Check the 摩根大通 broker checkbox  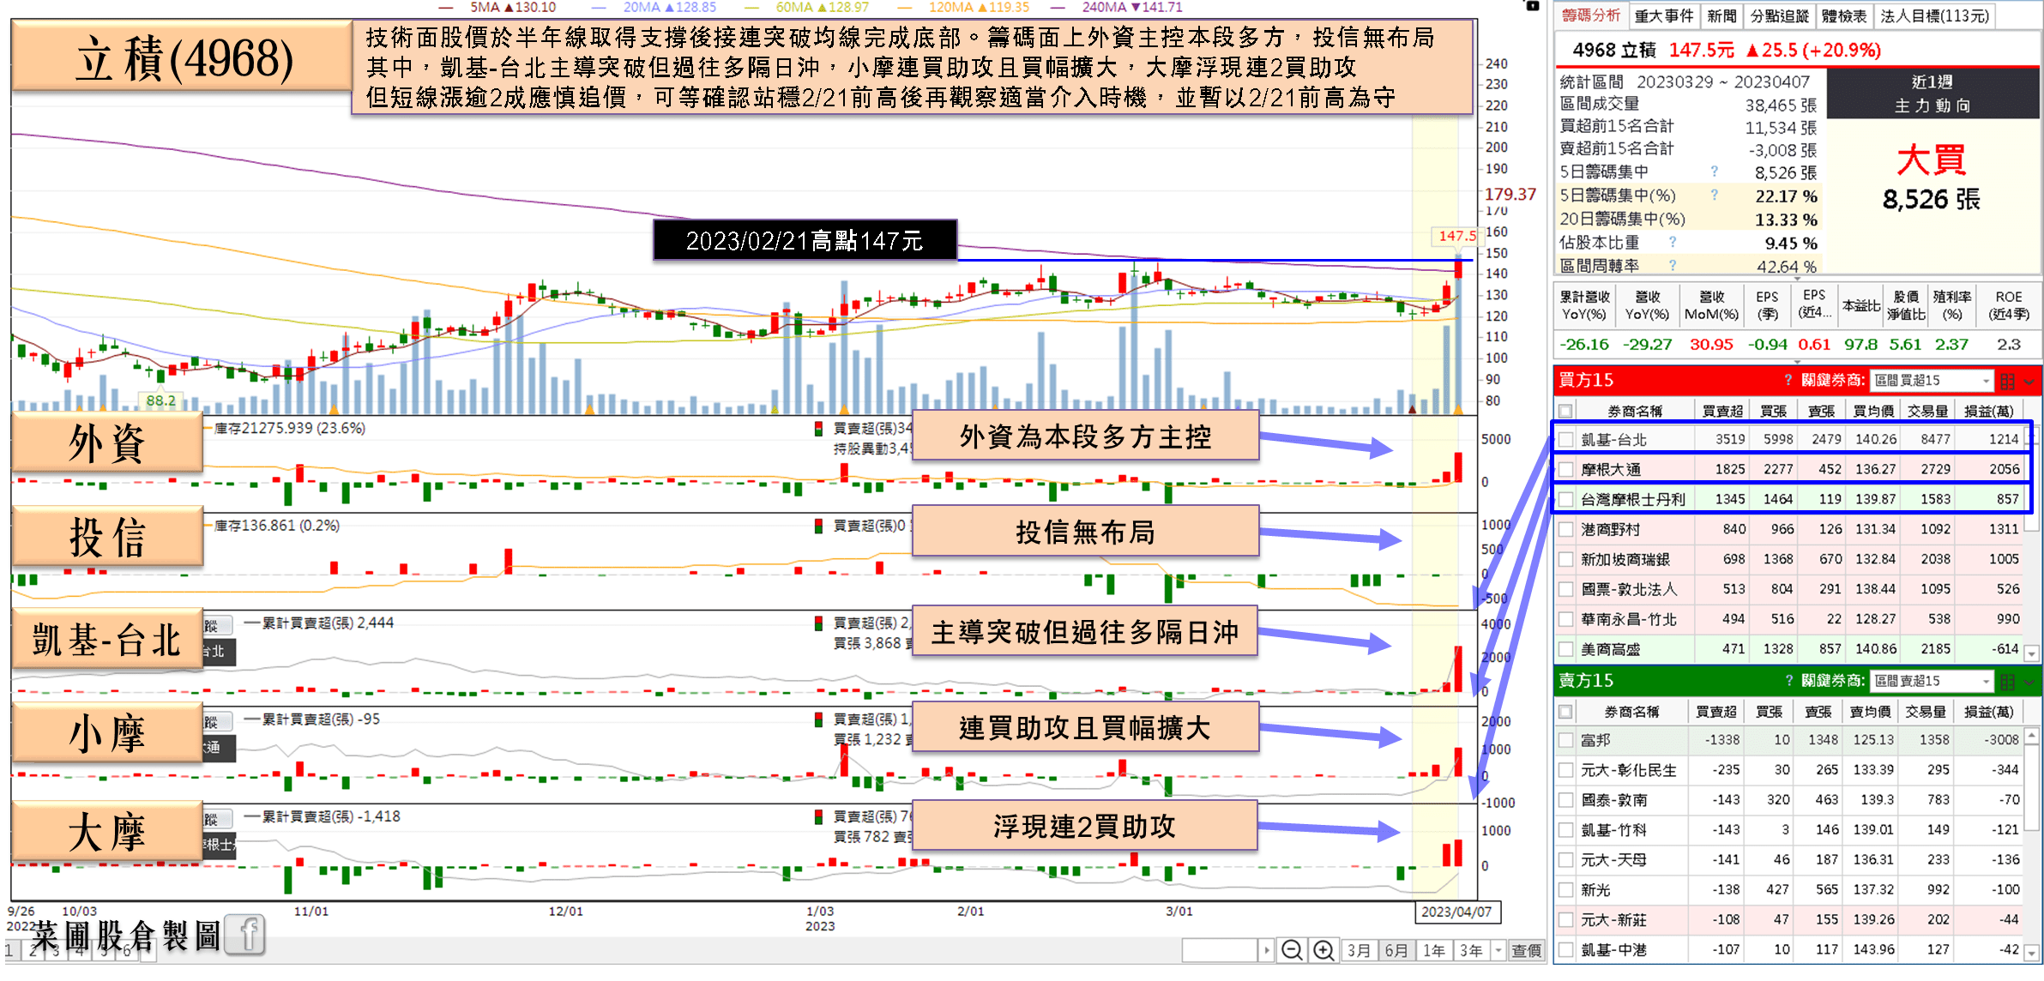click(x=1566, y=470)
